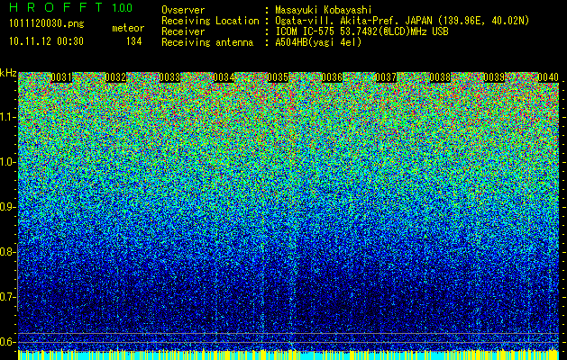Click the 0.6 frequency axis label

(6, 342)
